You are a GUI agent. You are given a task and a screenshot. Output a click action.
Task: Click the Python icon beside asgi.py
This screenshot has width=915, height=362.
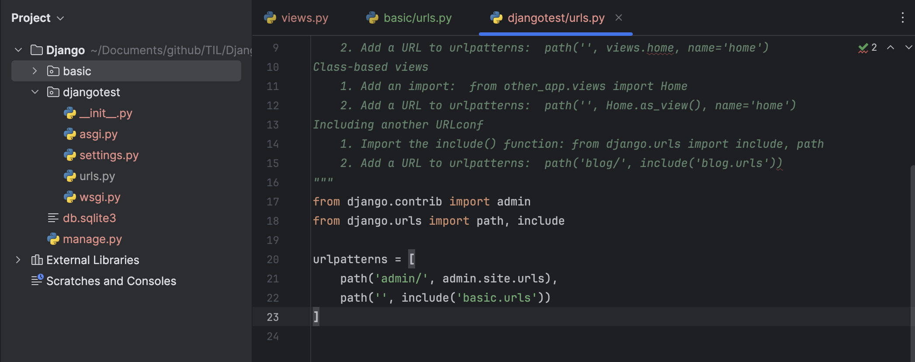[x=70, y=134]
